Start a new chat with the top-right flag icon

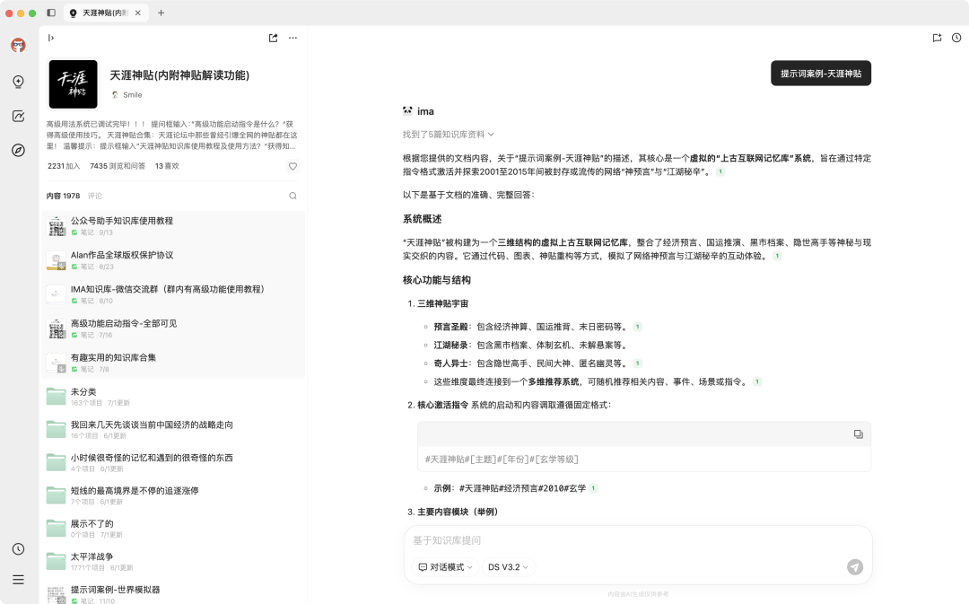(936, 38)
